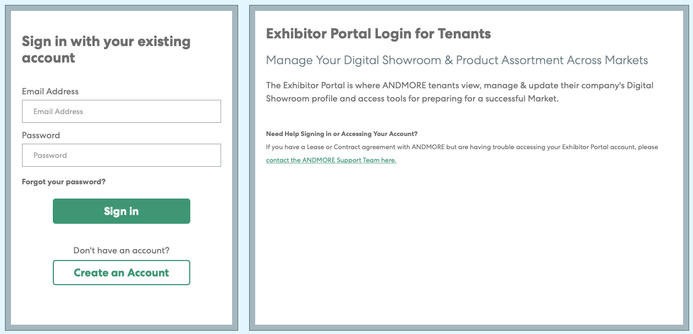Click the gray border of the Exhibitor Portal panel
Viewport: 693px width, 334px height.
pos(252,165)
